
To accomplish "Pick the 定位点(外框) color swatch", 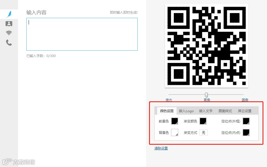I will click(x=246, y=121).
